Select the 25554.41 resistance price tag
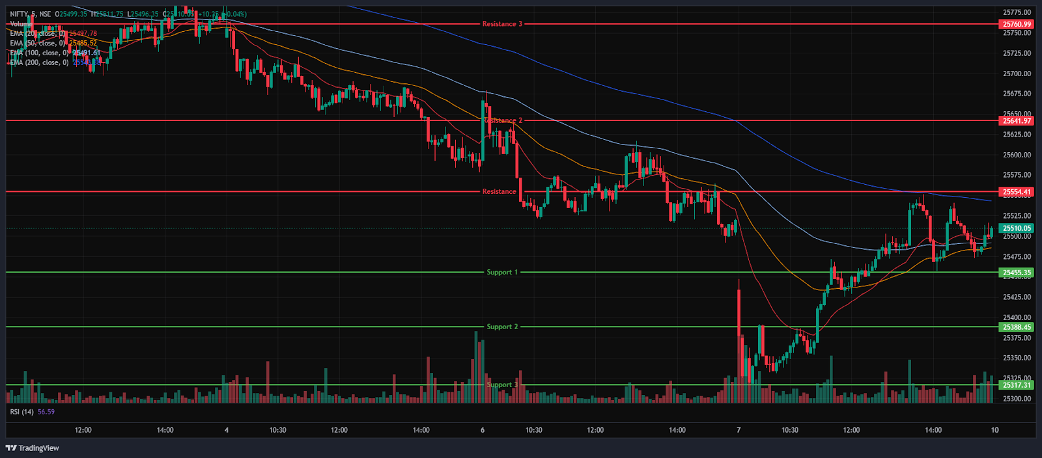 coord(1017,192)
